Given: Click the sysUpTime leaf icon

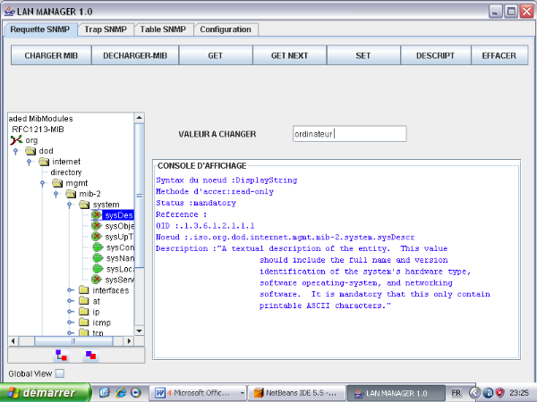Looking at the screenshot, I should coord(98,238).
